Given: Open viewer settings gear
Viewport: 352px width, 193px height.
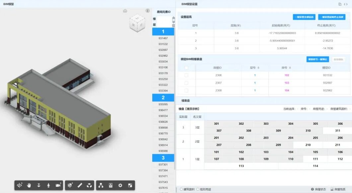Looking at the screenshot, I should 120,185.
